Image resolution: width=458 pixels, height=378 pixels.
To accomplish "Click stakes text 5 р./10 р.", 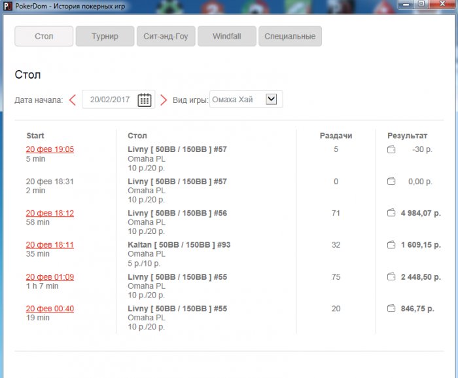I will click(x=144, y=263).
